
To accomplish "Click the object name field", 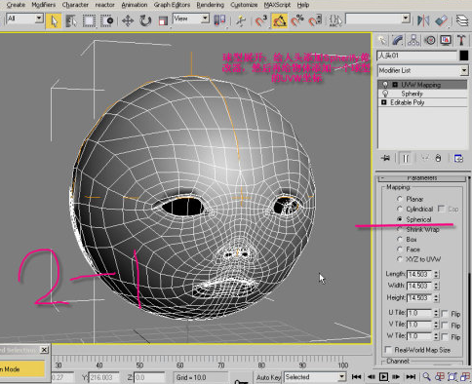I will pos(416,56).
